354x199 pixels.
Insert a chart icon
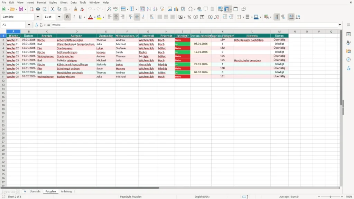coord(176,9)
